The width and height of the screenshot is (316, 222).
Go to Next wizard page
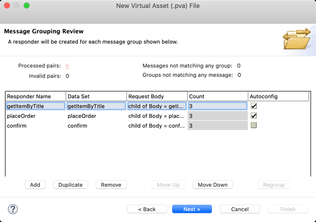(x=192, y=209)
